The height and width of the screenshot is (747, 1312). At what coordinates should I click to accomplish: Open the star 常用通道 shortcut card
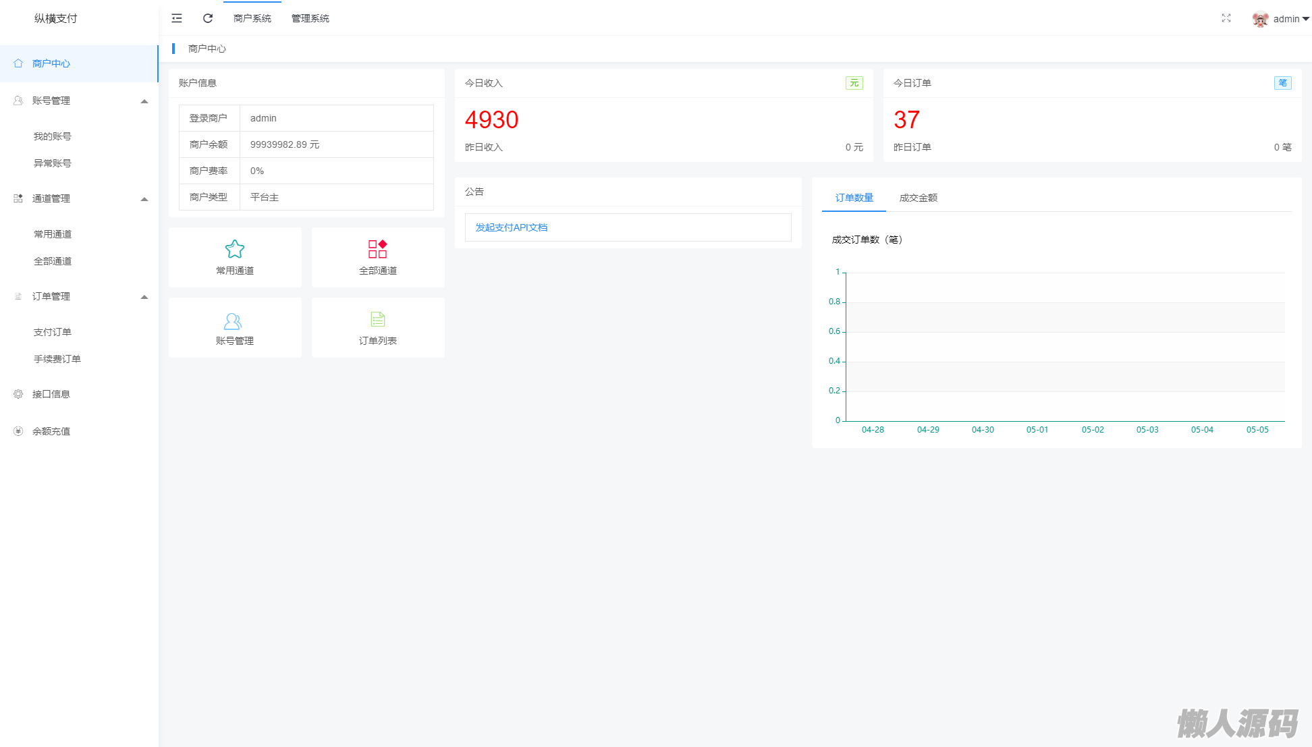point(235,257)
